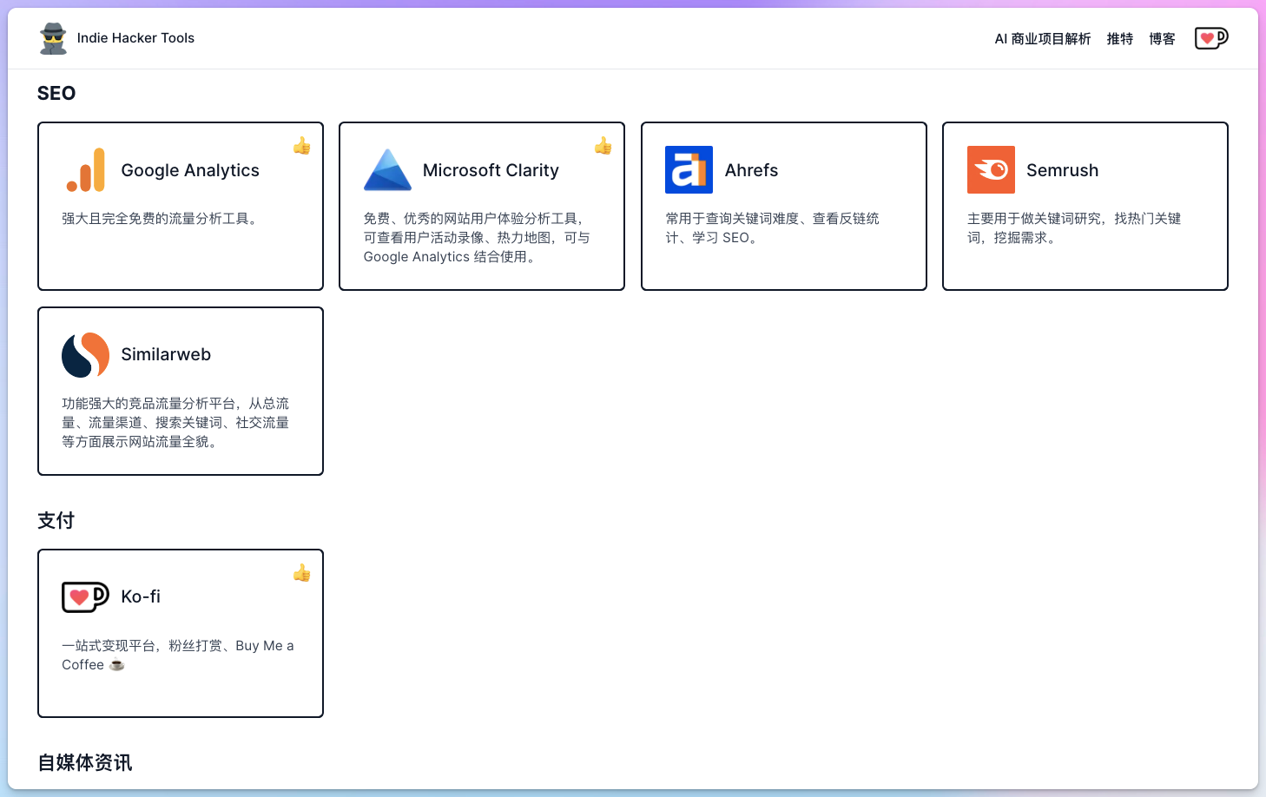The width and height of the screenshot is (1266, 797).
Task: Click Ahrefs description 常用于查询关键词难度
Action: (x=773, y=228)
